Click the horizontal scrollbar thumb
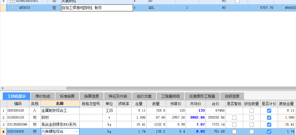Image resolution: width=296 pixels, height=135 pixels. click(181, 88)
